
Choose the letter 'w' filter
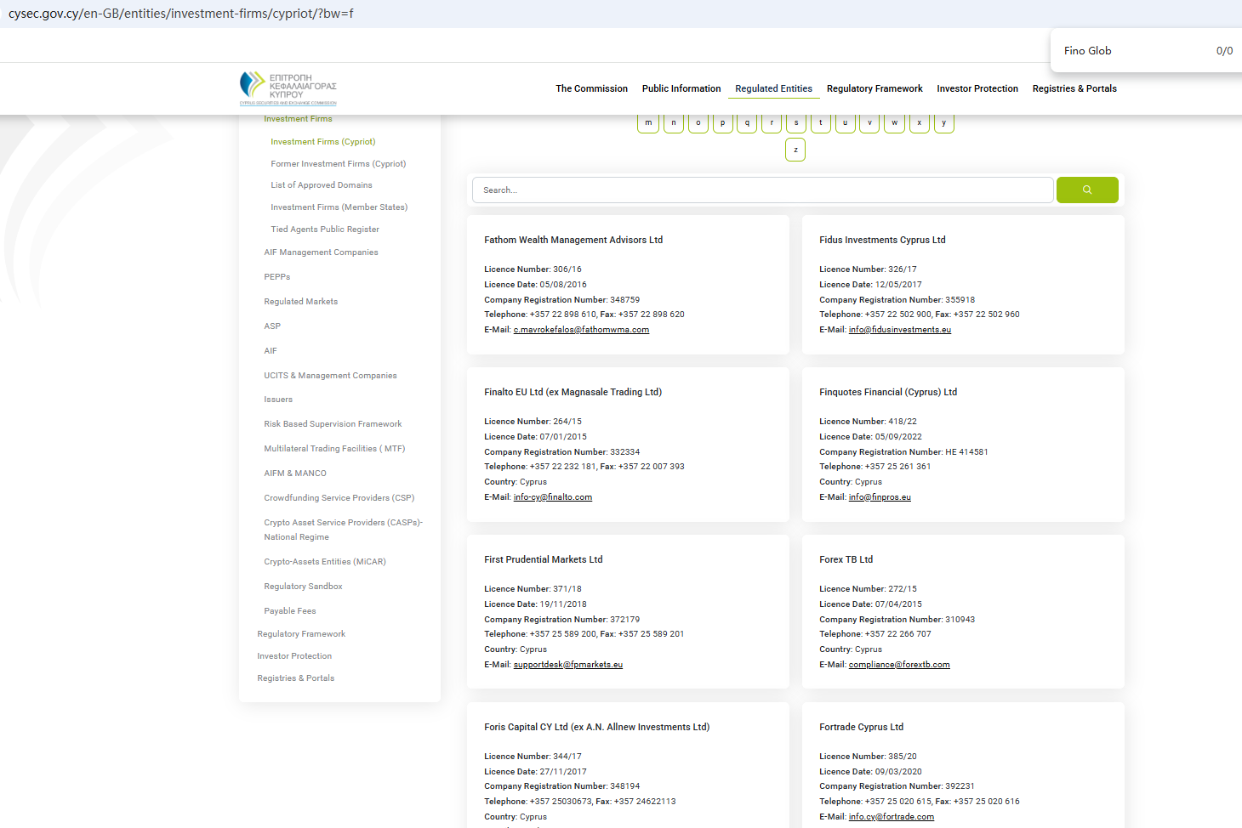coord(894,123)
